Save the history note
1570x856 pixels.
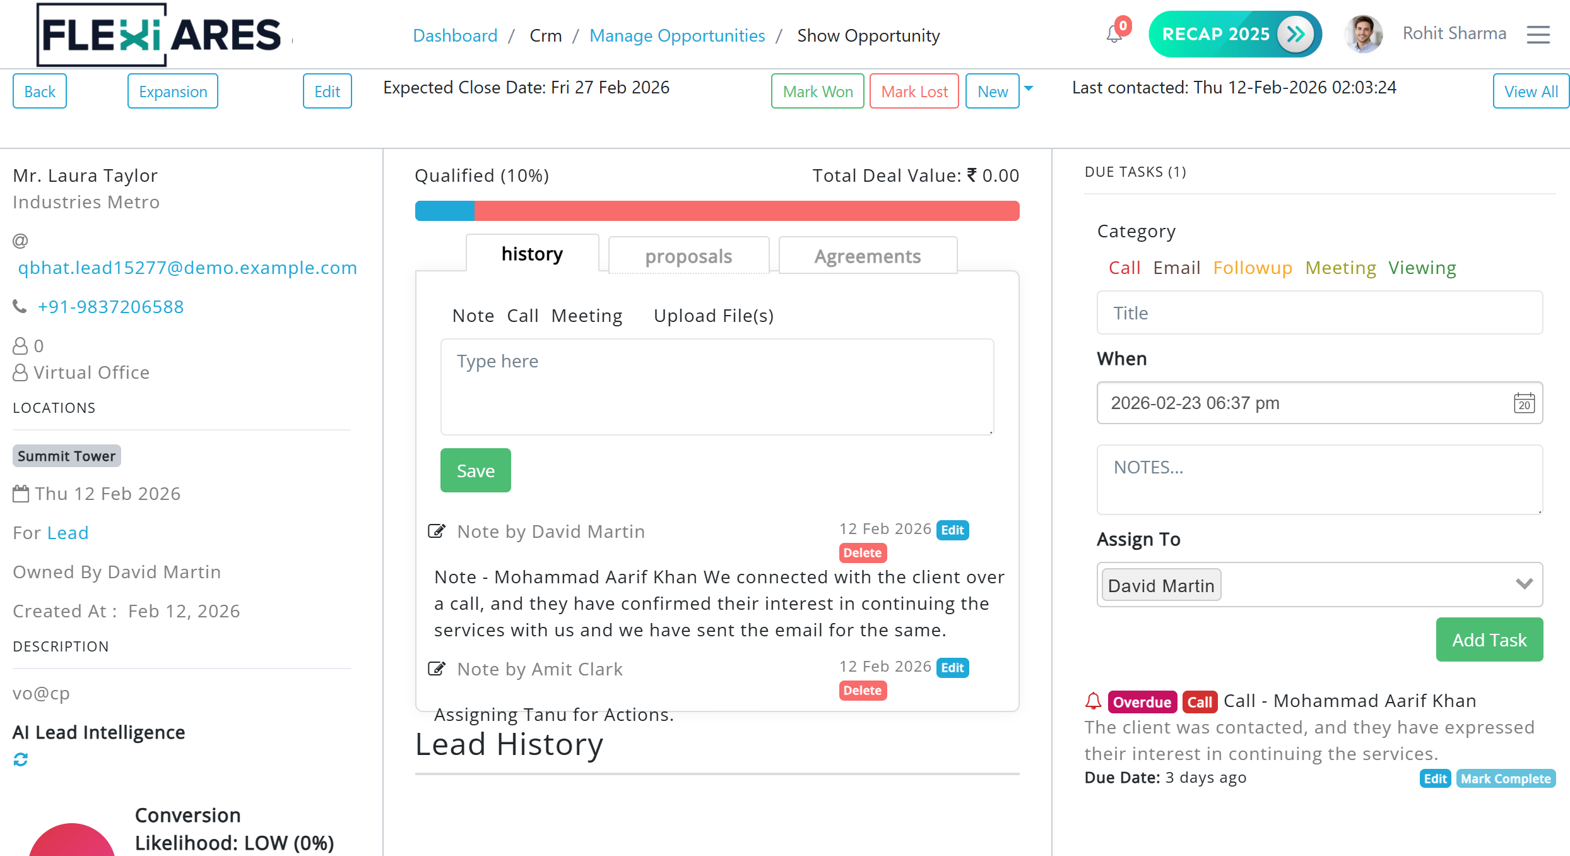point(476,470)
